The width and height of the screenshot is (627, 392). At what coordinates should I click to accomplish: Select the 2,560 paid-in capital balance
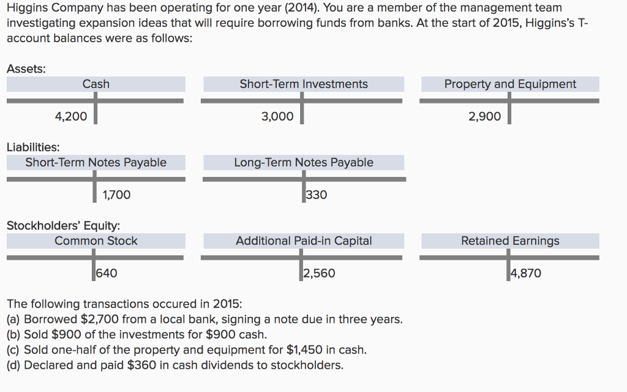(319, 273)
